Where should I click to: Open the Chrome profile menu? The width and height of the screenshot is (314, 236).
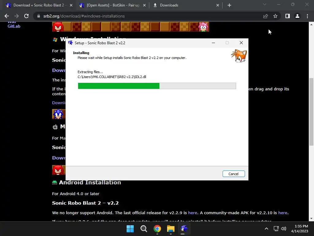pos(297,16)
